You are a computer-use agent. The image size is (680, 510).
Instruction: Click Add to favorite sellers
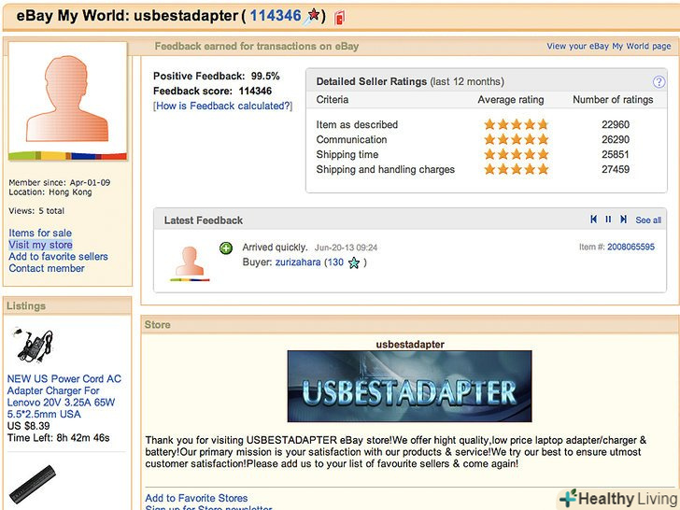(x=58, y=256)
